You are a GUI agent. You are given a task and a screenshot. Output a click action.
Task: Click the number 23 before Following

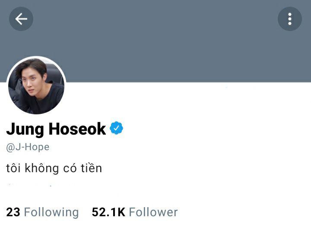click(13, 212)
